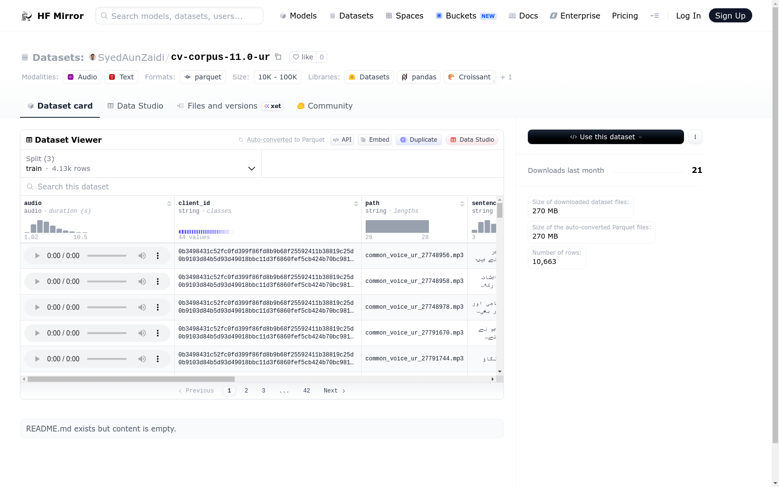779x487 pixels.
Task: Mute audio in common_voice_ur_27748958.mp3 row
Action: (x=142, y=281)
